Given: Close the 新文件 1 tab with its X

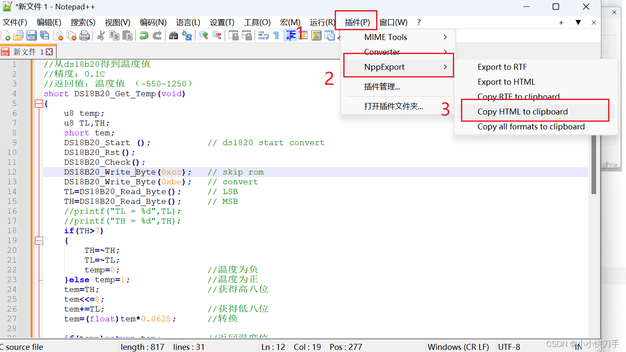Looking at the screenshot, I should point(49,52).
